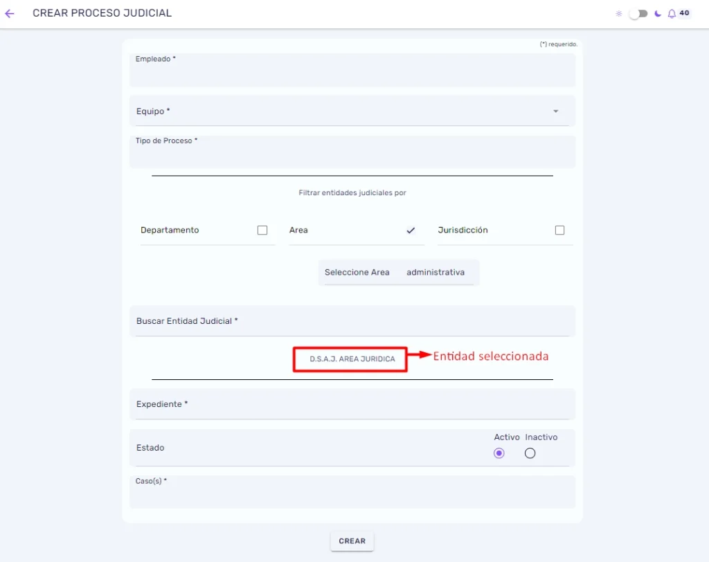The image size is (709, 562).
Task: Click the moon dark-mode icon
Action: pos(658,14)
